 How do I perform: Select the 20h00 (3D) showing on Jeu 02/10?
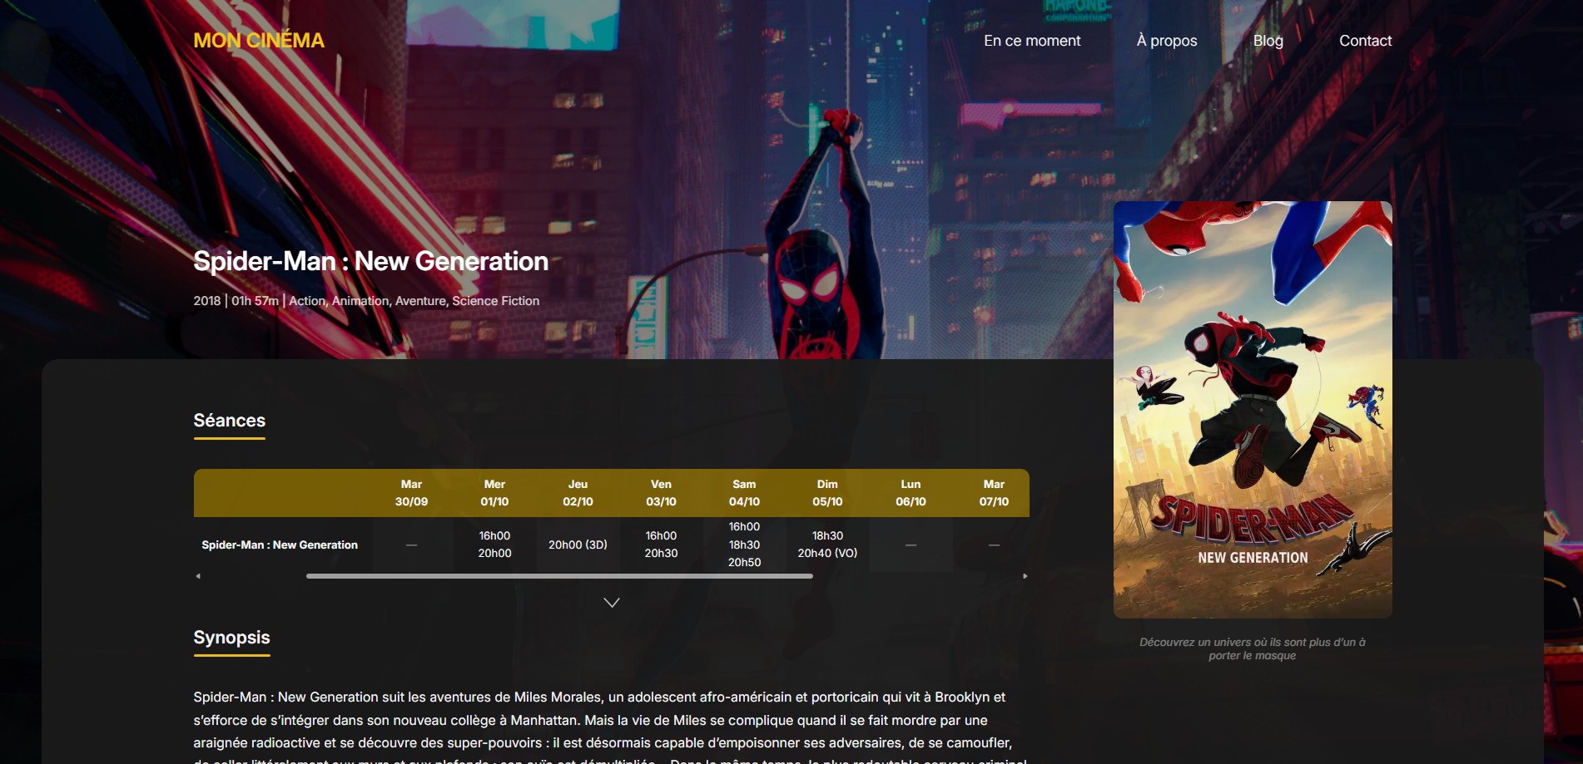(x=578, y=545)
